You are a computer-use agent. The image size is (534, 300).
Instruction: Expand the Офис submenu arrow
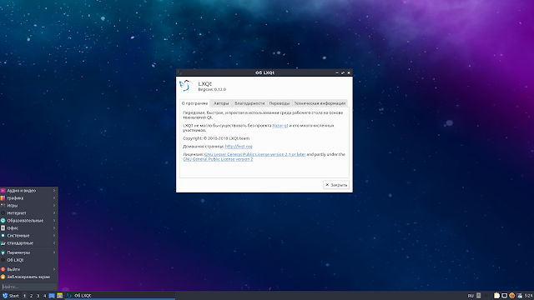54,227
